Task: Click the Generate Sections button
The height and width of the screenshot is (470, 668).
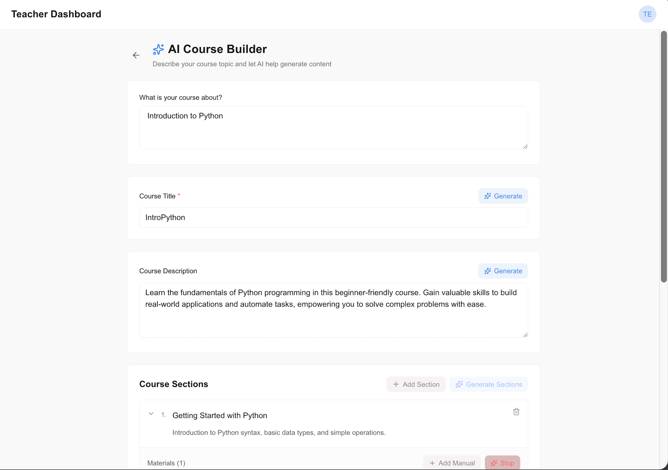Action: coord(488,384)
